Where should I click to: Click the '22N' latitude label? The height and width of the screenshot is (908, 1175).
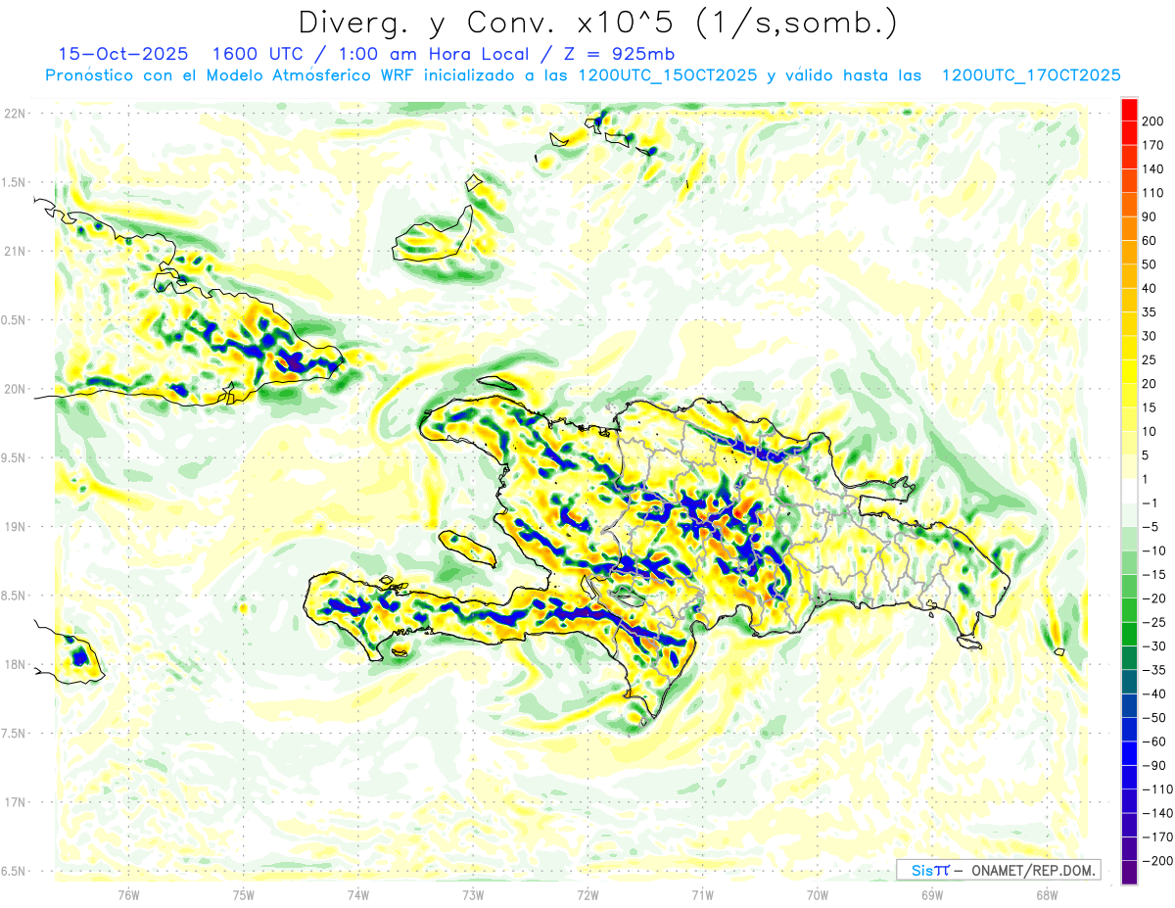coord(15,114)
